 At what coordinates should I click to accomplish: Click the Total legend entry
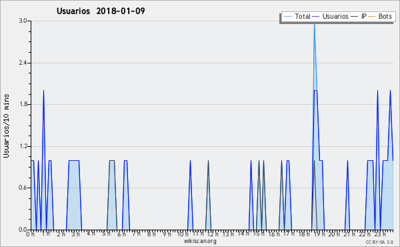click(297, 16)
